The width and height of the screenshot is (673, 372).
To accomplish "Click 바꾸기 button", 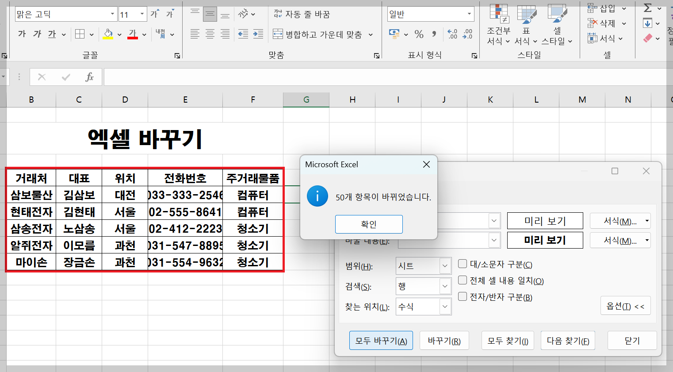I will (x=444, y=341).
